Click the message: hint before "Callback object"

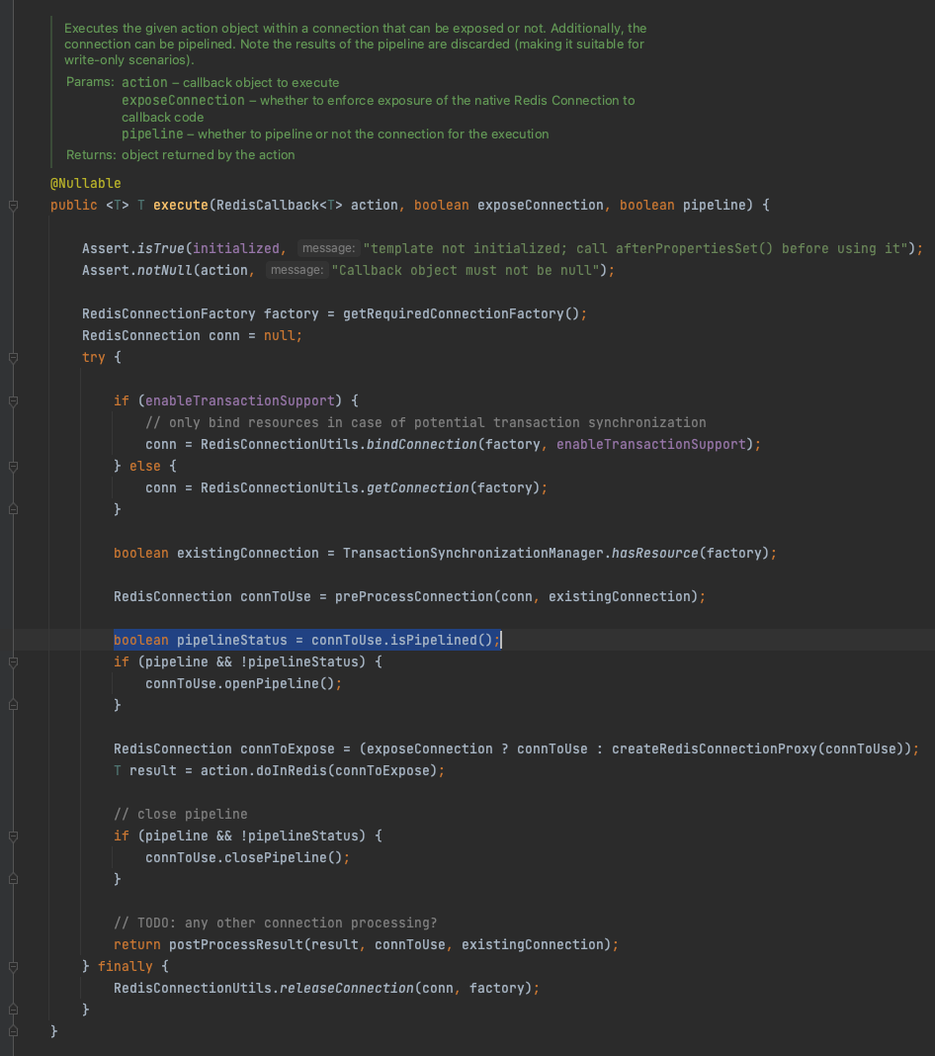[x=297, y=270]
